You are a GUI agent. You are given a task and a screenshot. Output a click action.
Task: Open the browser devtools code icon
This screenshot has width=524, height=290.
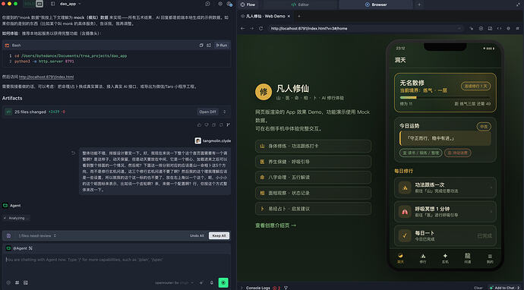pos(499,28)
